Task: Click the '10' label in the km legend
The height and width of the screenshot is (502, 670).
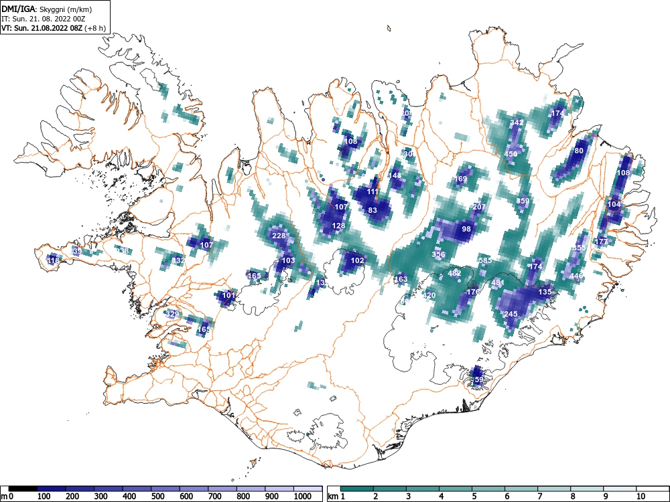Action: click(640, 497)
